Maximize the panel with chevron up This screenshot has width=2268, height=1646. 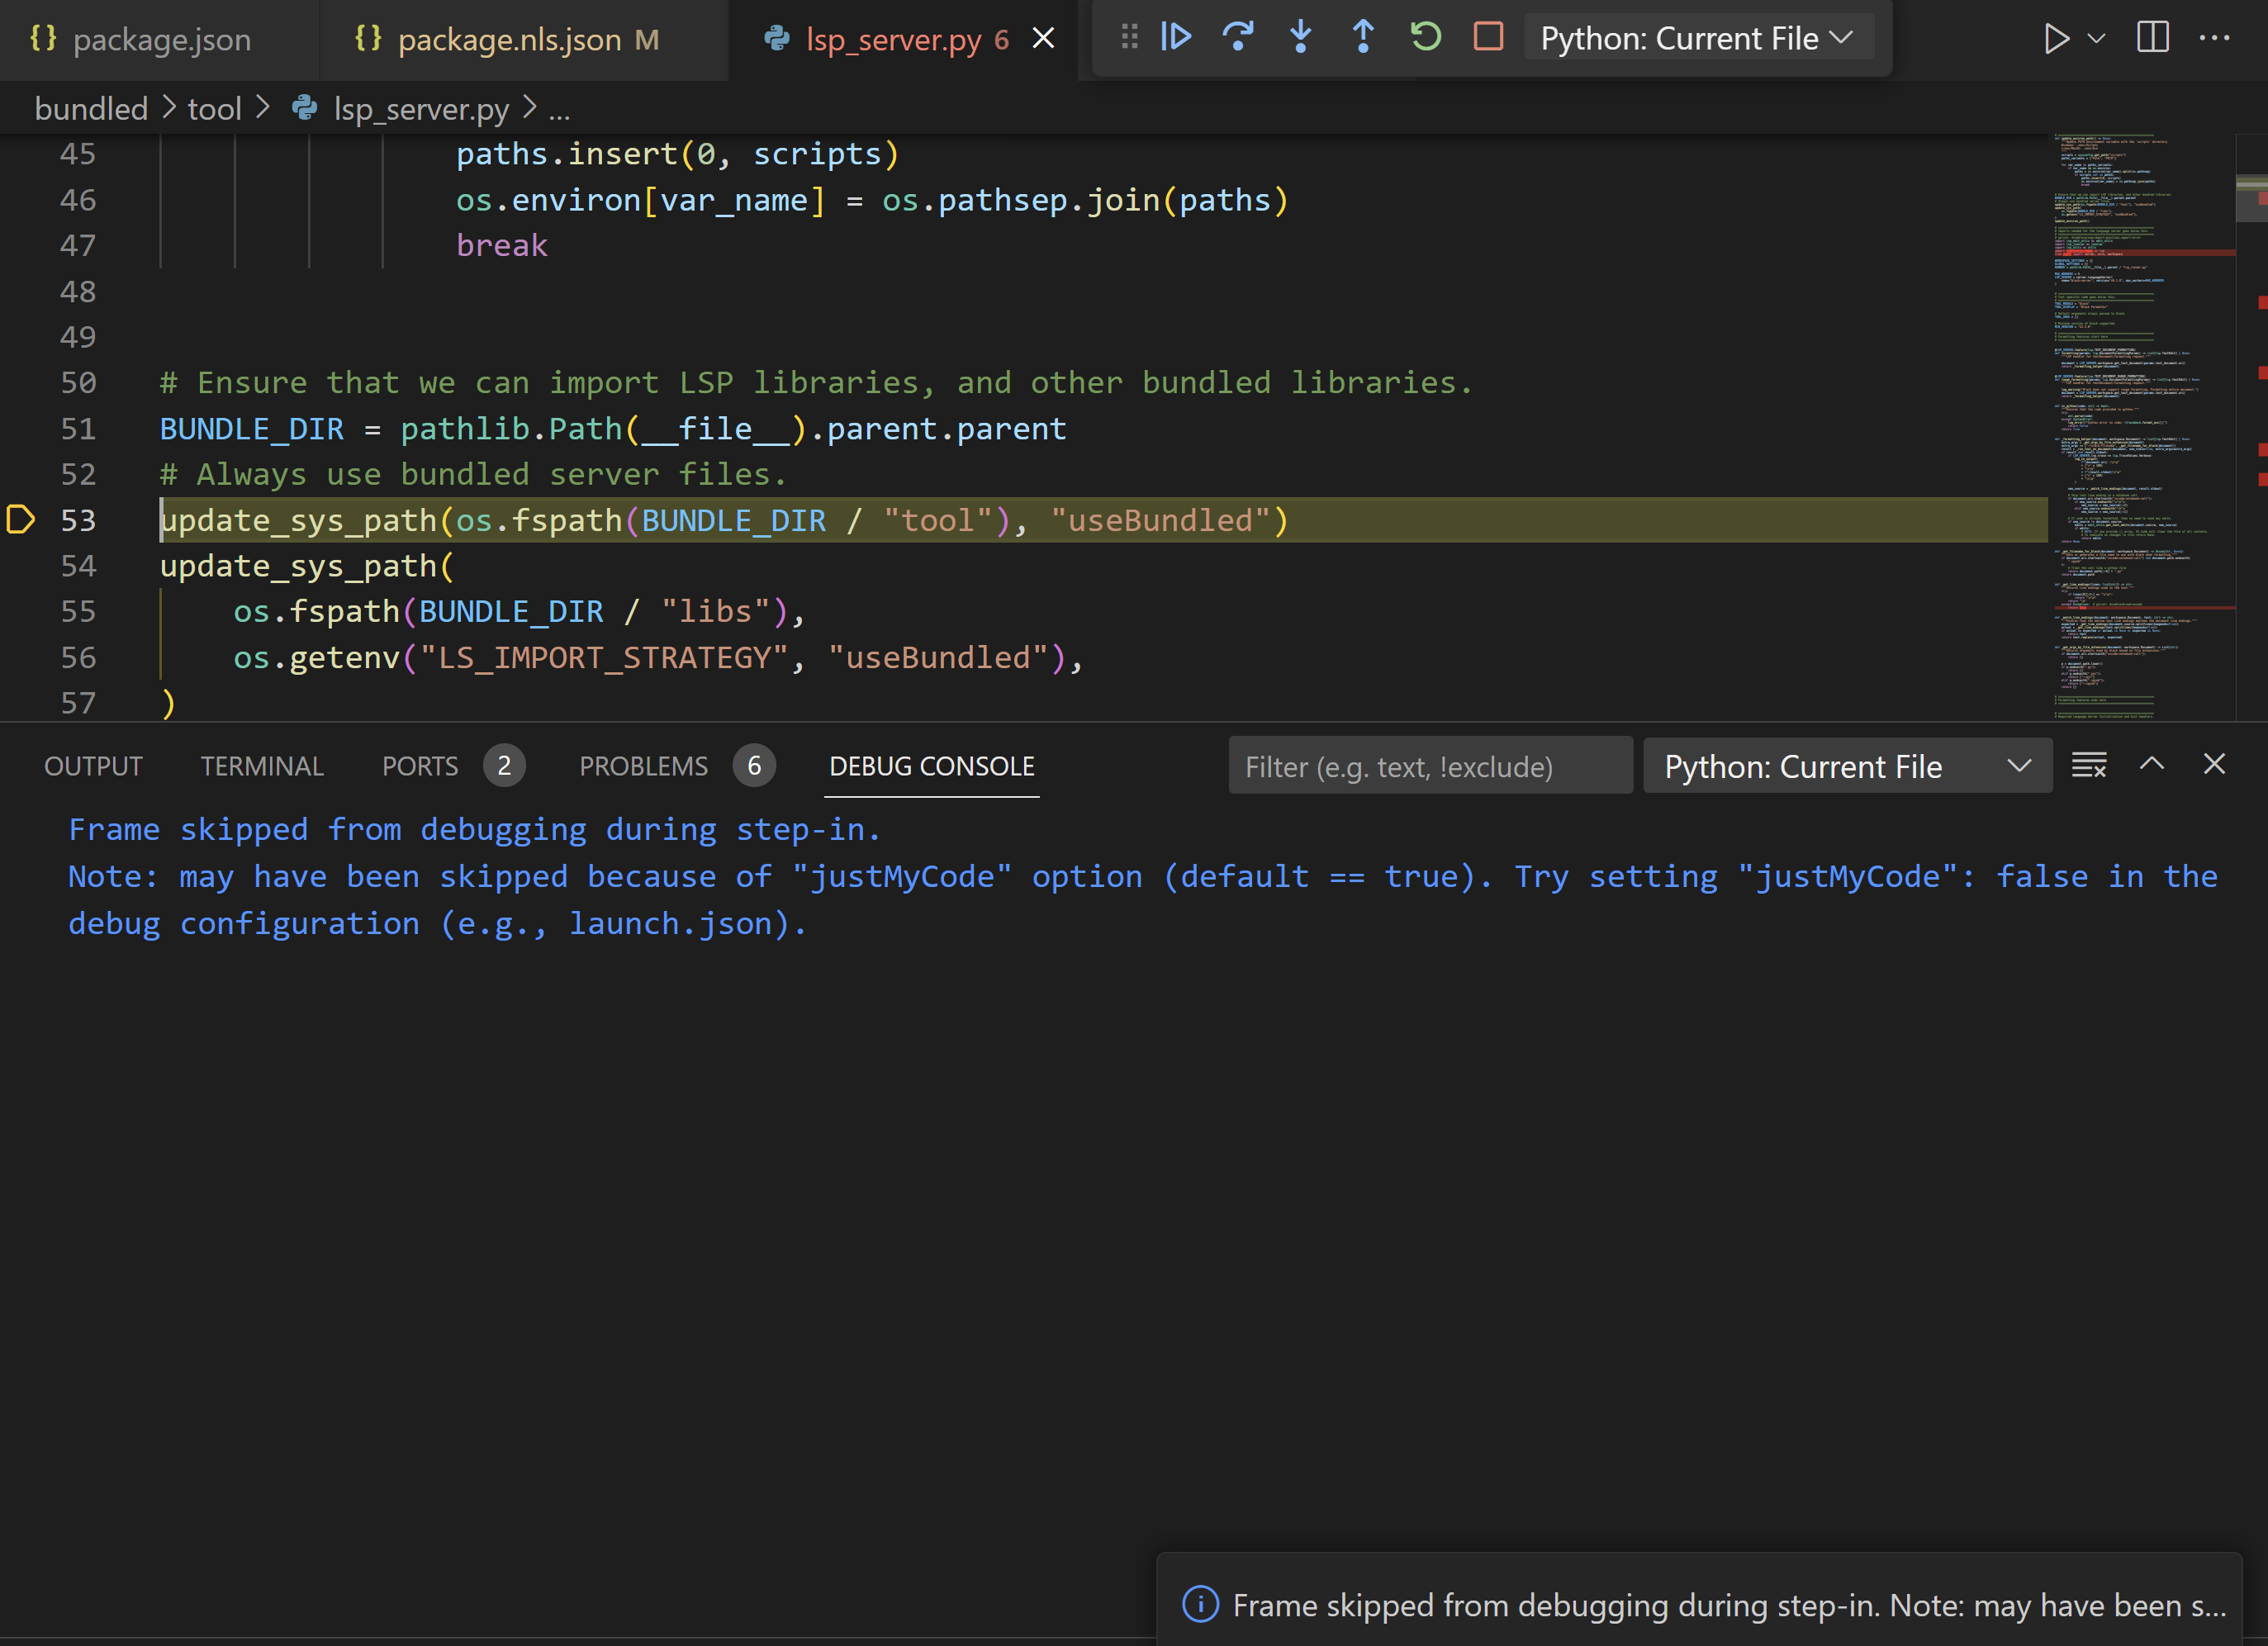[x=2151, y=765]
